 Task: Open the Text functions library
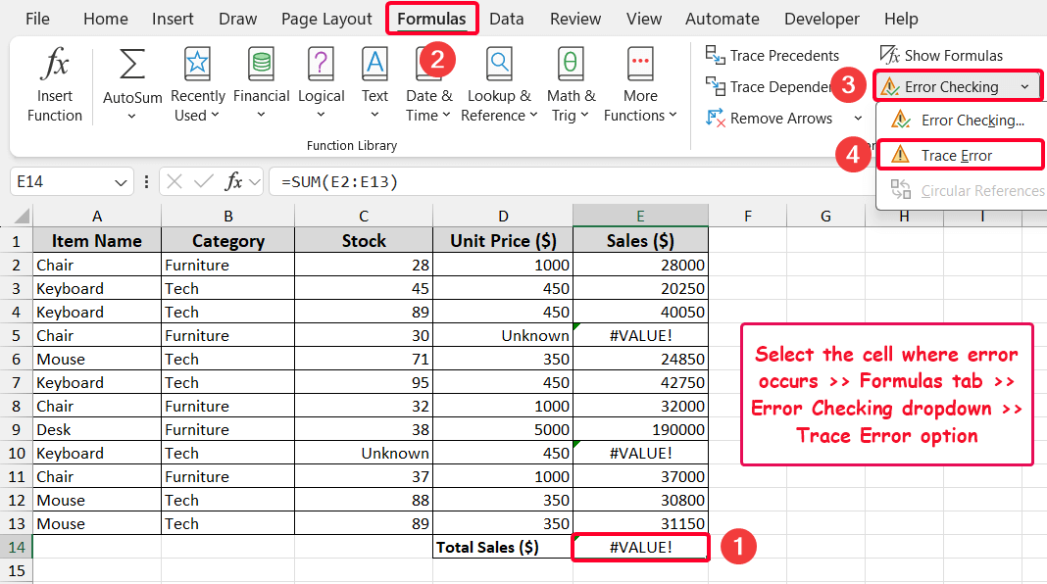coord(374,67)
